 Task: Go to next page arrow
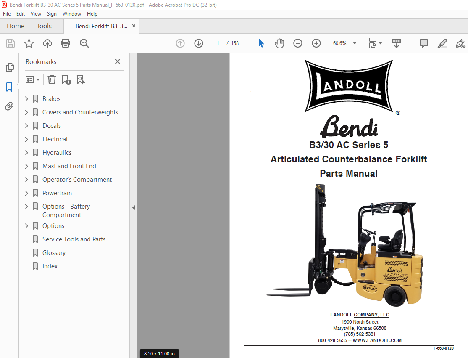click(198, 43)
